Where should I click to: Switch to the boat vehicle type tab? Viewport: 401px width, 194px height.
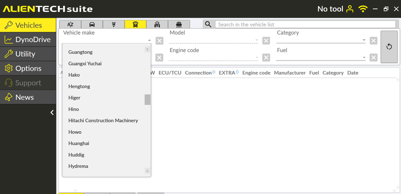(x=179, y=24)
